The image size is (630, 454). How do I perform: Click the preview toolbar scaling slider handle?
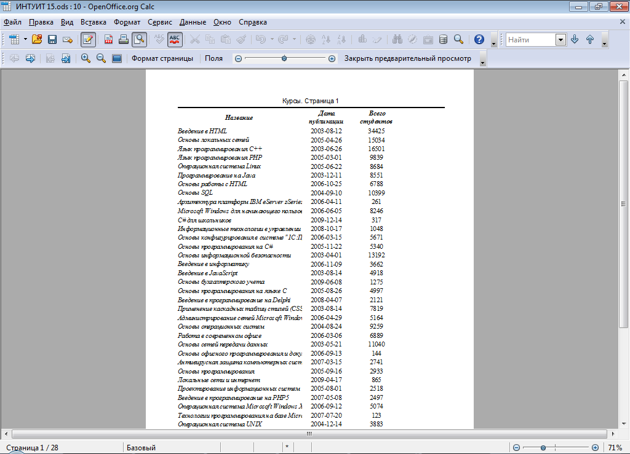coord(284,58)
